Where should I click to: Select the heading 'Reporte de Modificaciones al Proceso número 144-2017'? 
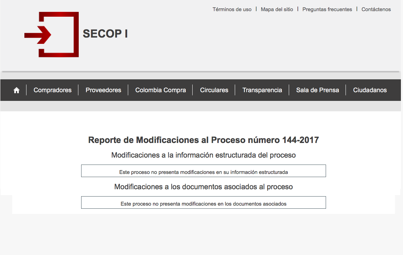(203, 140)
